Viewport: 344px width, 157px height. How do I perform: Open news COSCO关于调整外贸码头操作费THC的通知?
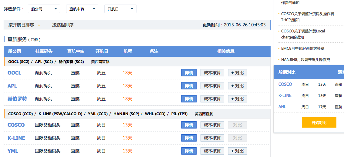pyautogui.click(x=308, y=17)
